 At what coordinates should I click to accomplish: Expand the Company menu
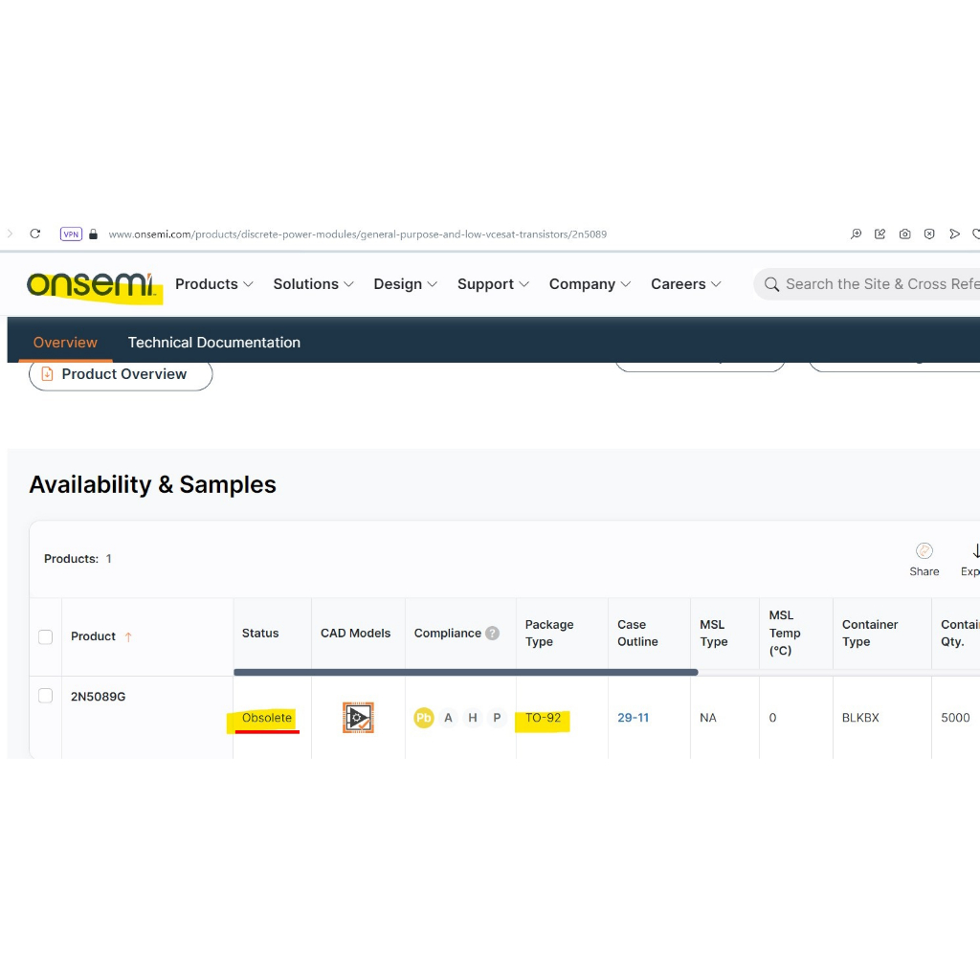click(590, 283)
